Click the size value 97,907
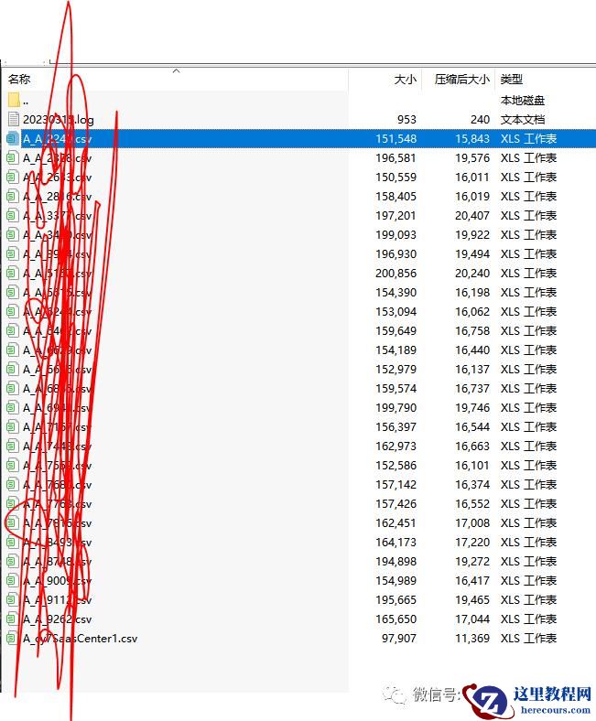The image size is (596, 721). click(399, 639)
